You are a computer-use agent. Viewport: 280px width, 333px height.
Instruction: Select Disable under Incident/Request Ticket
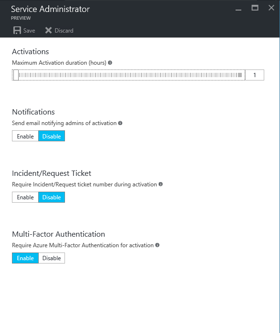(x=52, y=197)
